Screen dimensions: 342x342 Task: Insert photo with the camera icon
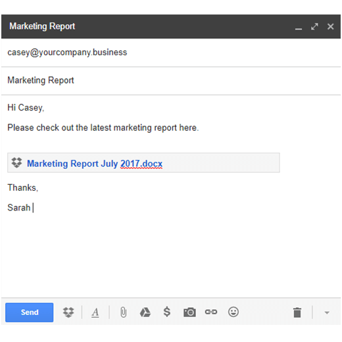click(189, 312)
